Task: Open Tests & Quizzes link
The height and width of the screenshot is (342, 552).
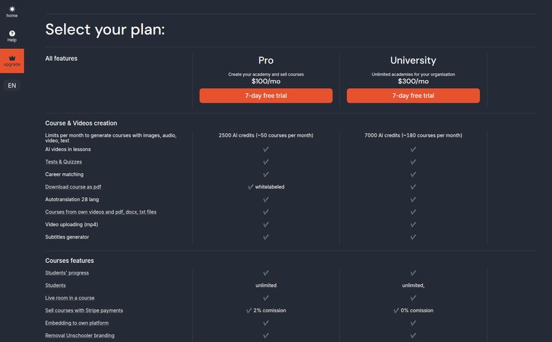Action: 63,162
